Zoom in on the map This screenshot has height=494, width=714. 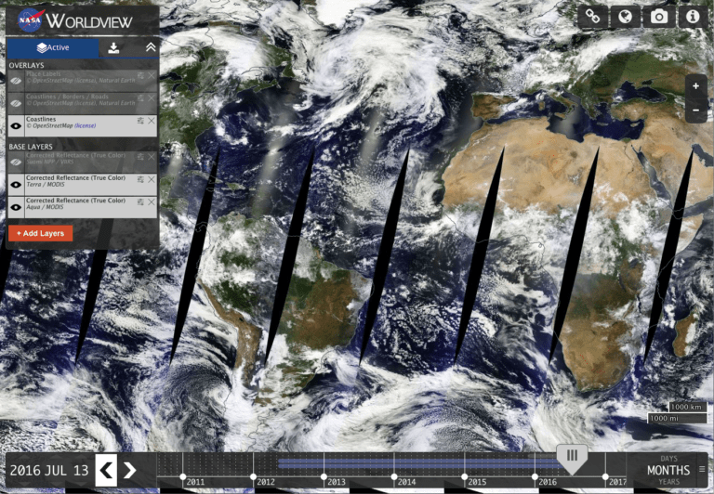coord(695,86)
